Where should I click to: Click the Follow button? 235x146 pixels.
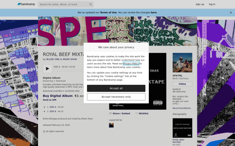tap(183, 84)
